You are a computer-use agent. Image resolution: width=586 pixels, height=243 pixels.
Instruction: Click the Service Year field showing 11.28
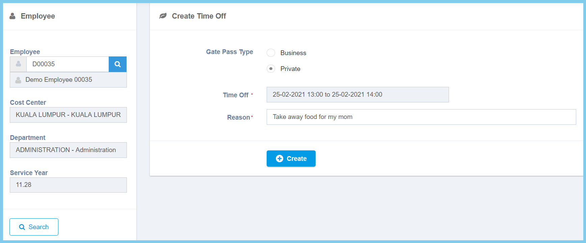(x=68, y=185)
